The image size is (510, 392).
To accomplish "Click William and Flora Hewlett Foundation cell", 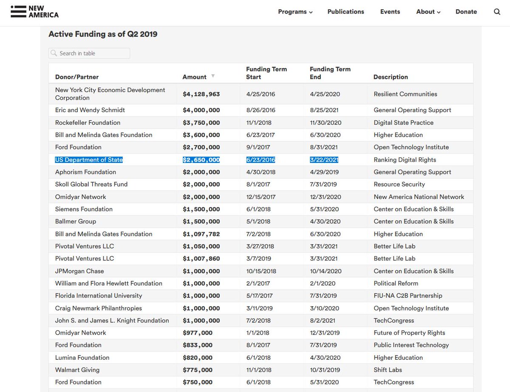I will 109,283.
